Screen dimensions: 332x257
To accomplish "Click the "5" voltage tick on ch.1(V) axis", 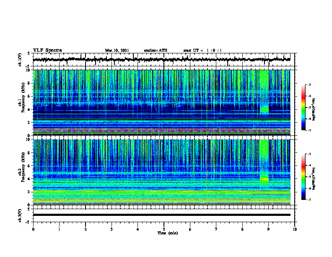I will coord(29,53).
